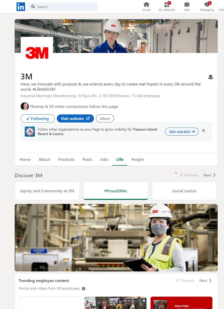The image size is (224, 309).
Task: Click the Get started button
Action: (x=182, y=132)
